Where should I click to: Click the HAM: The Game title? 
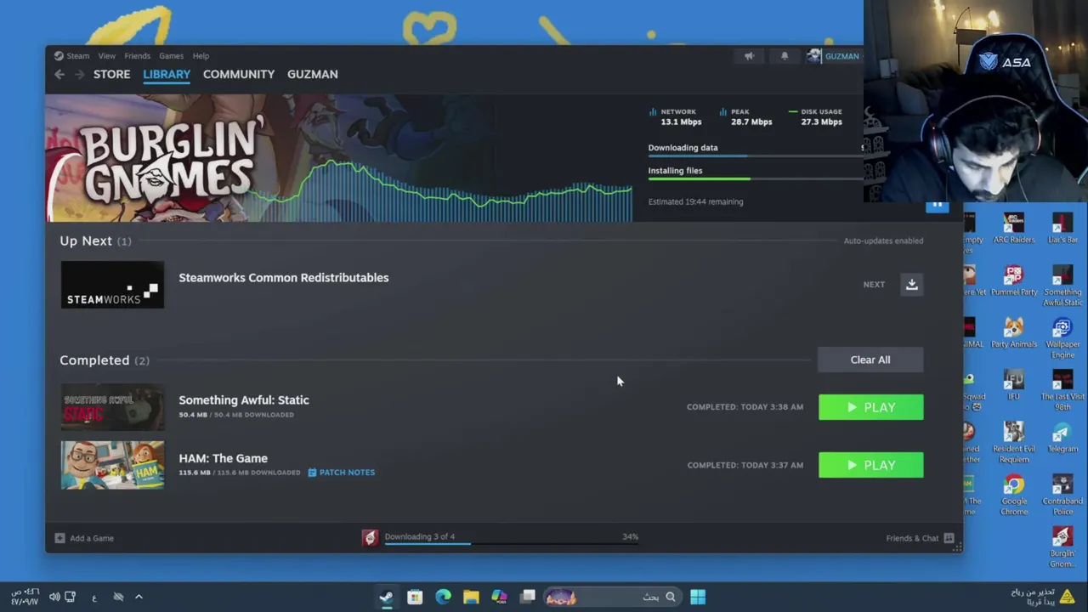223,458
